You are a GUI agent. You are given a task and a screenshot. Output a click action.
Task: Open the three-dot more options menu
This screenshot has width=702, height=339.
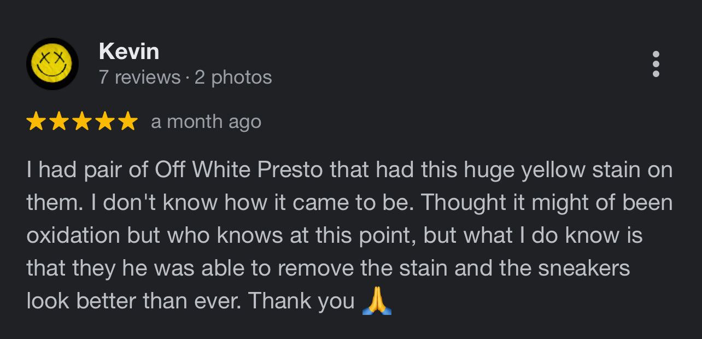point(656,65)
